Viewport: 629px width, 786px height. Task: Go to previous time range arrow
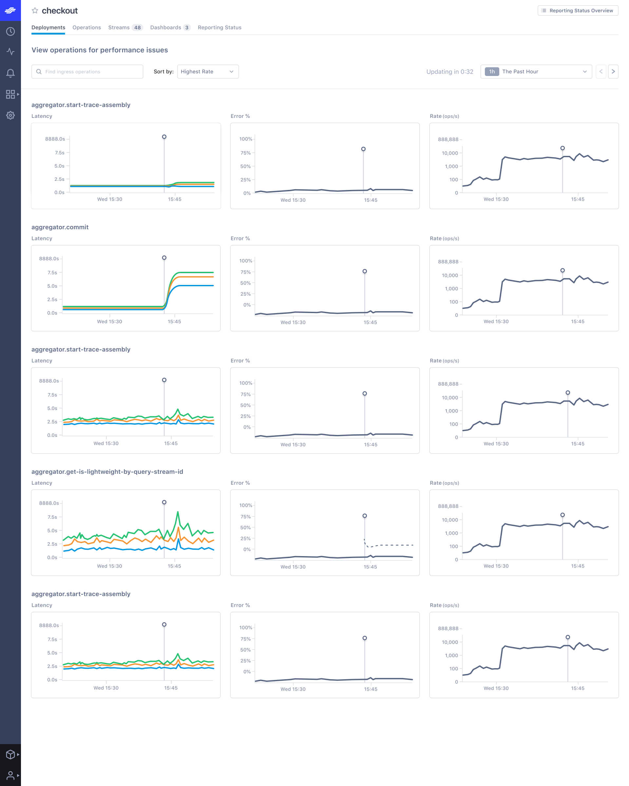(600, 71)
